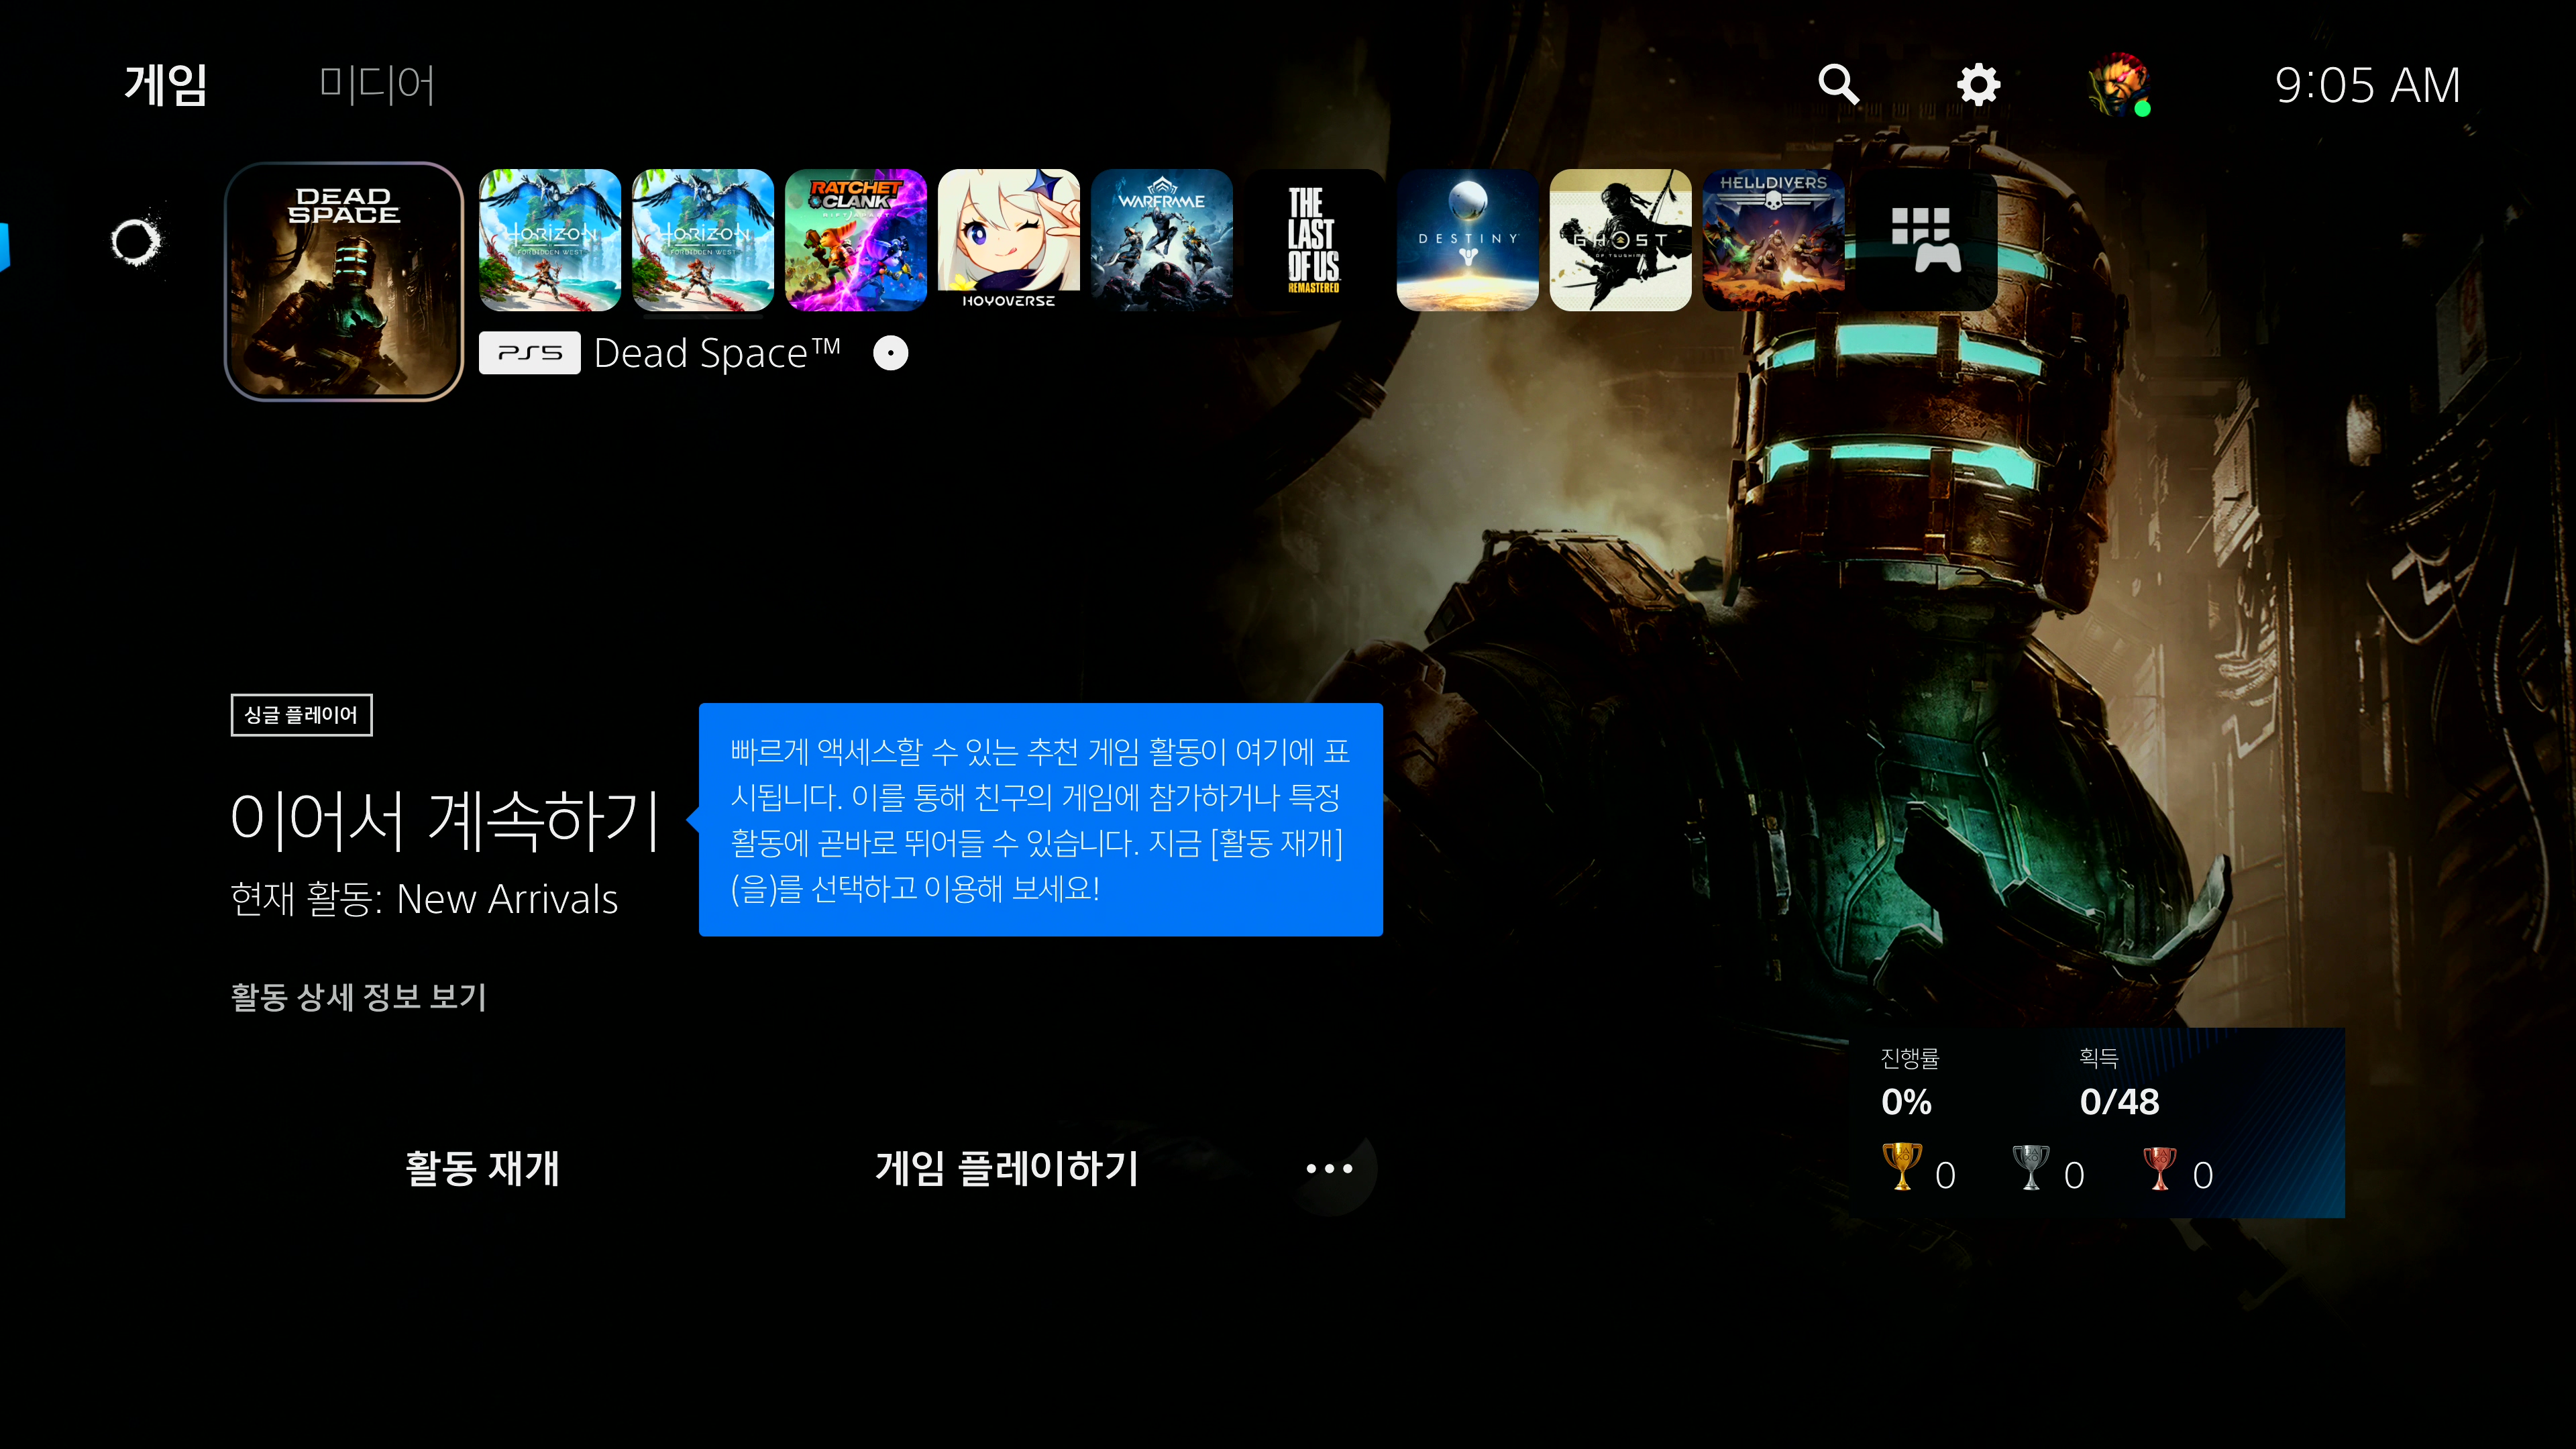Select the white ring icon left of Dead Space
Viewport: 2576px width, 1449px height.
pyautogui.click(x=136, y=240)
